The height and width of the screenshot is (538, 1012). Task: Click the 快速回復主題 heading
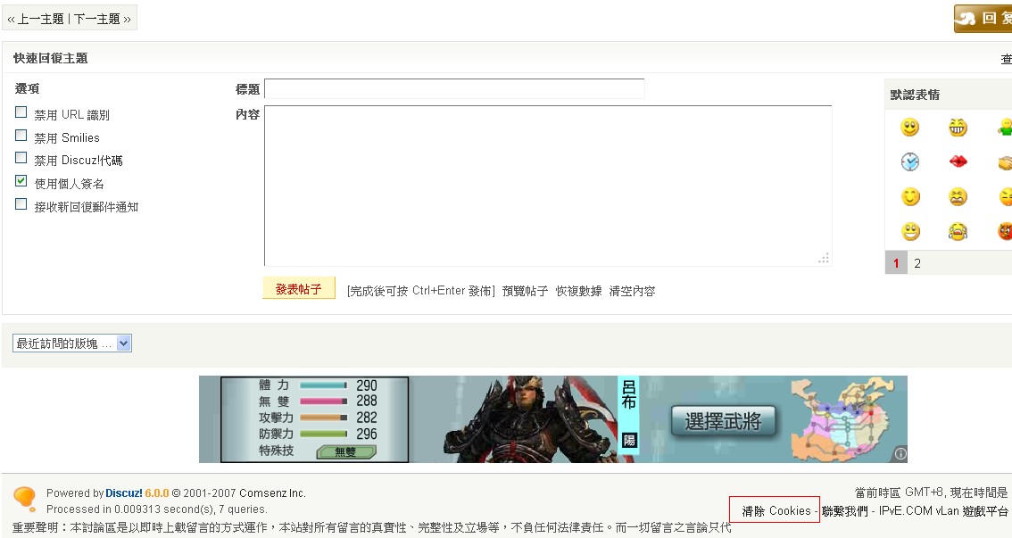[50, 58]
